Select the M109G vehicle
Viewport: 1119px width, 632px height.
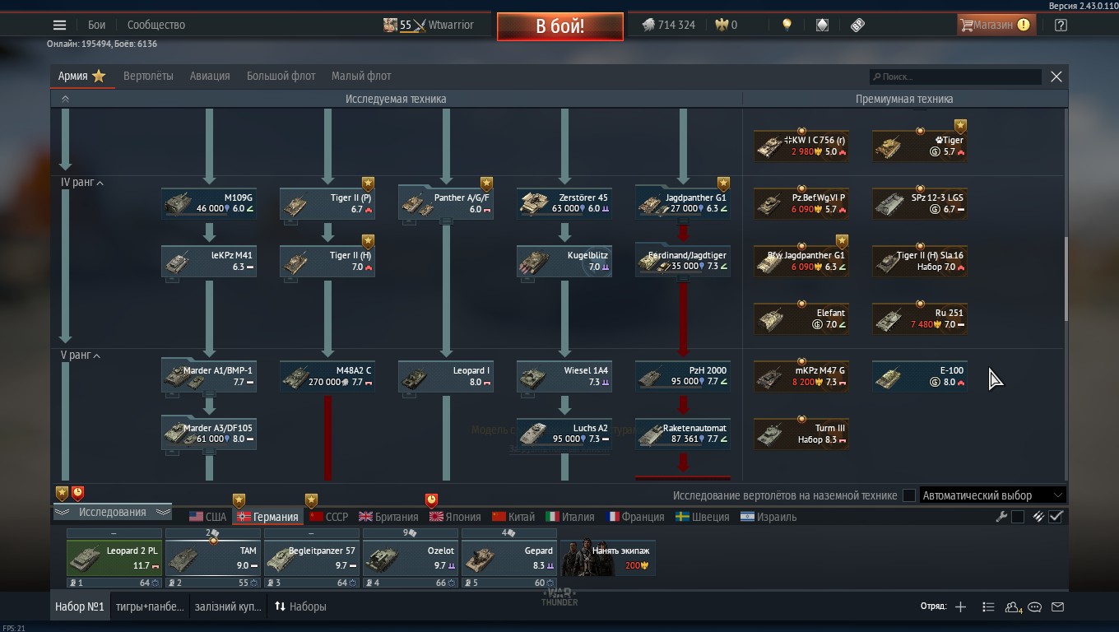coord(209,203)
